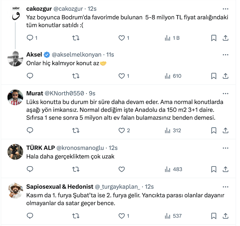Open the Sapiosexual & Hedonist display name
The image size is (240, 226).
(x=60, y=187)
